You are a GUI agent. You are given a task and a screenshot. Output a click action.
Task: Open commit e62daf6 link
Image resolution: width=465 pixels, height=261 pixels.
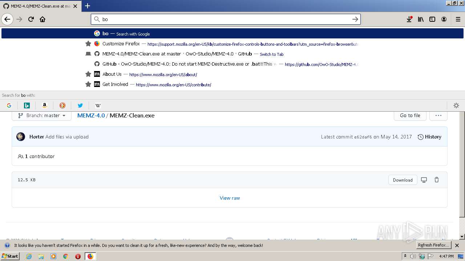(363, 137)
